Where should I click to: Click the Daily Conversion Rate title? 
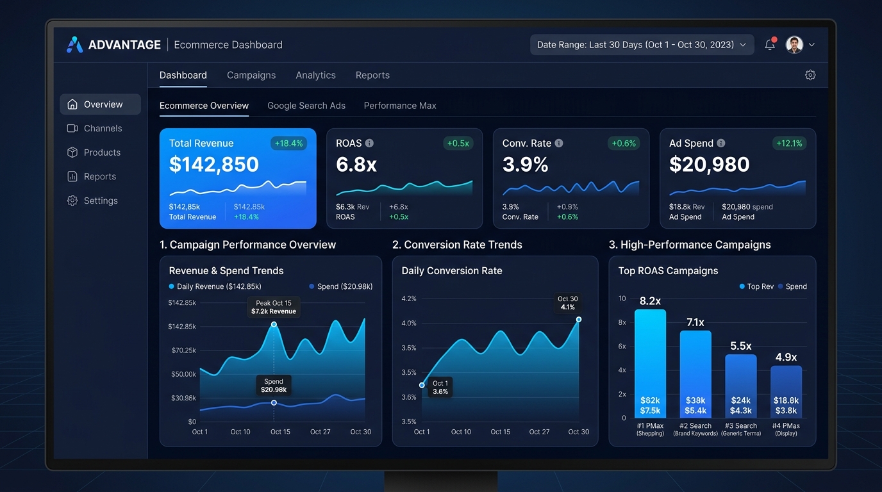(x=452, y=271)
